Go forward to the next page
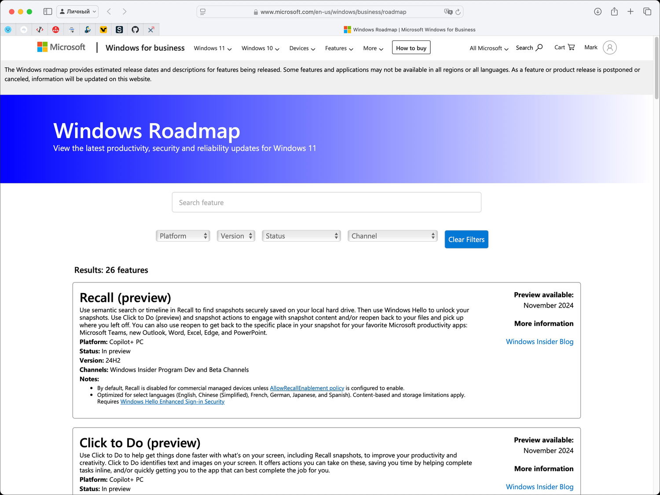 (x=125, y=11)
